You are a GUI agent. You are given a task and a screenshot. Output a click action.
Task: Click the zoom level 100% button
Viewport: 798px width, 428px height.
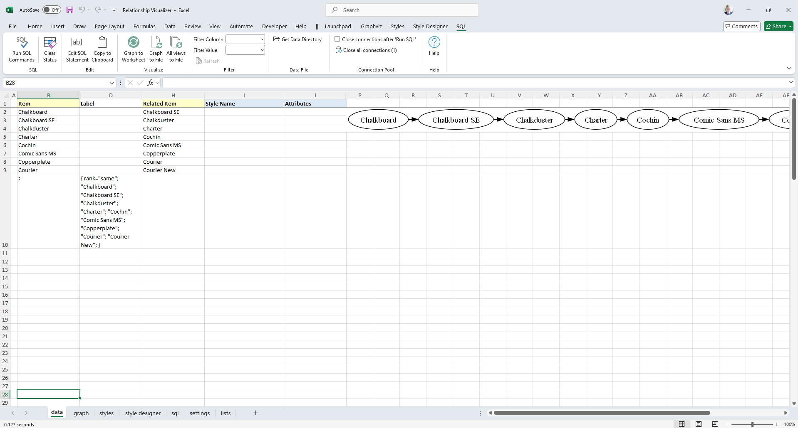(789, 424)
